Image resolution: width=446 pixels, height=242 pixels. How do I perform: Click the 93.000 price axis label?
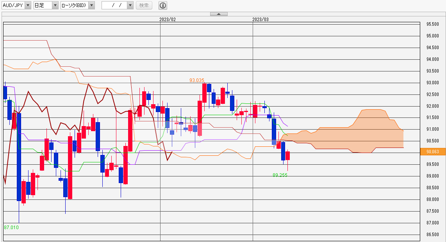(433, 83)
